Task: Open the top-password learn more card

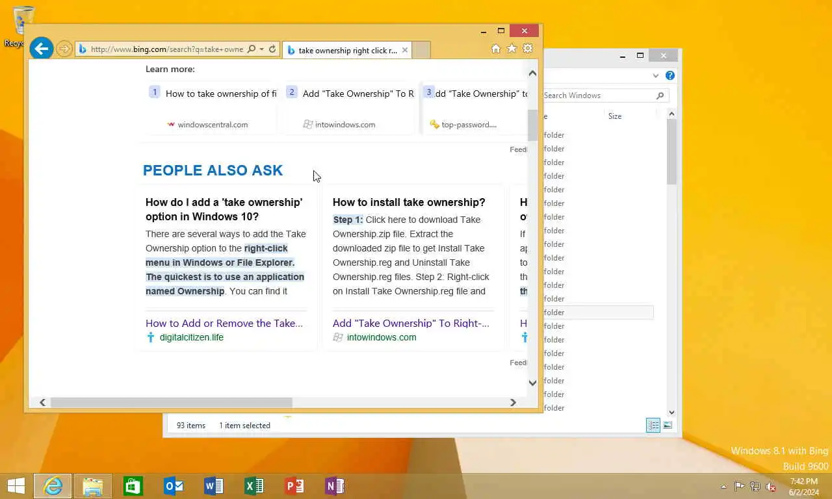Action: (x=476, y=108)
